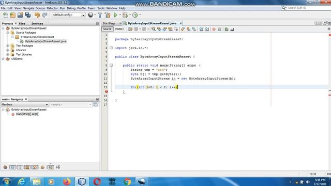Click the Save All toolbar icon
This screenshot has width=331, height=186.
(x=27, y=15)
